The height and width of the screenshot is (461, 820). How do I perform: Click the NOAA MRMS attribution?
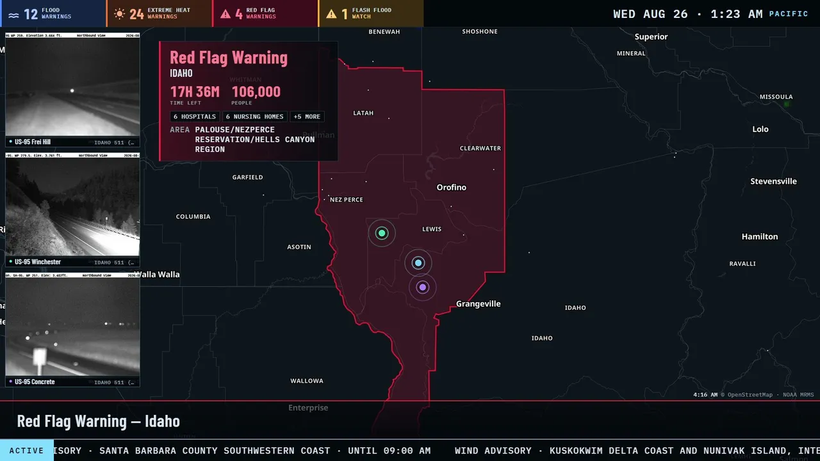pyautogui.click(x=798, y=395)
